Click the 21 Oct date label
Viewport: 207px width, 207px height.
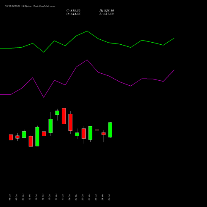[x=69, y=197]
